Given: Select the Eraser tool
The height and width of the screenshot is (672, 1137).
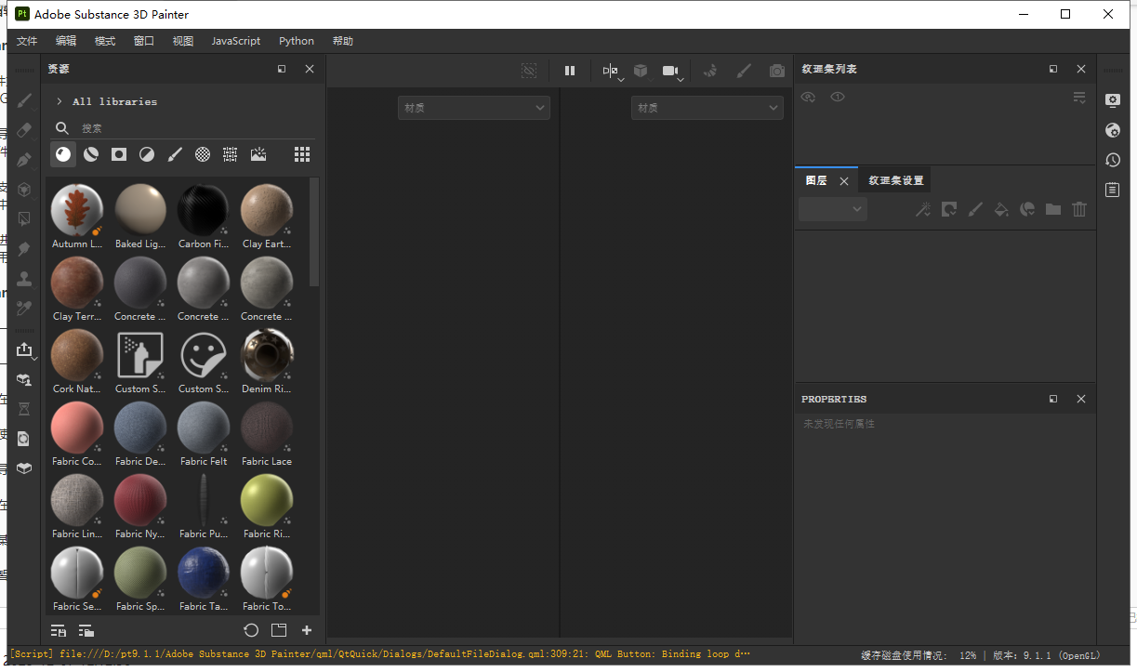Looking at the screenshot, I should [24, 129].
